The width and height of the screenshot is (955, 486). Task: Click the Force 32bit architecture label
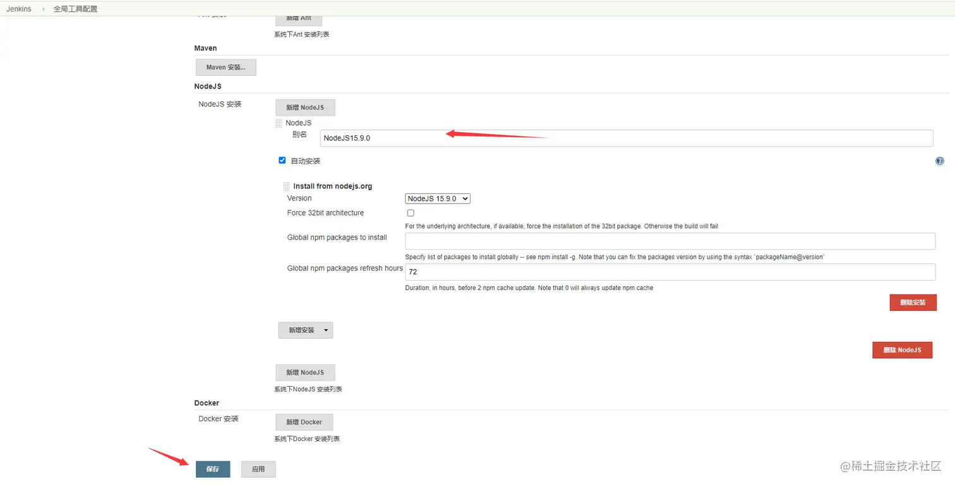[325, 213]
